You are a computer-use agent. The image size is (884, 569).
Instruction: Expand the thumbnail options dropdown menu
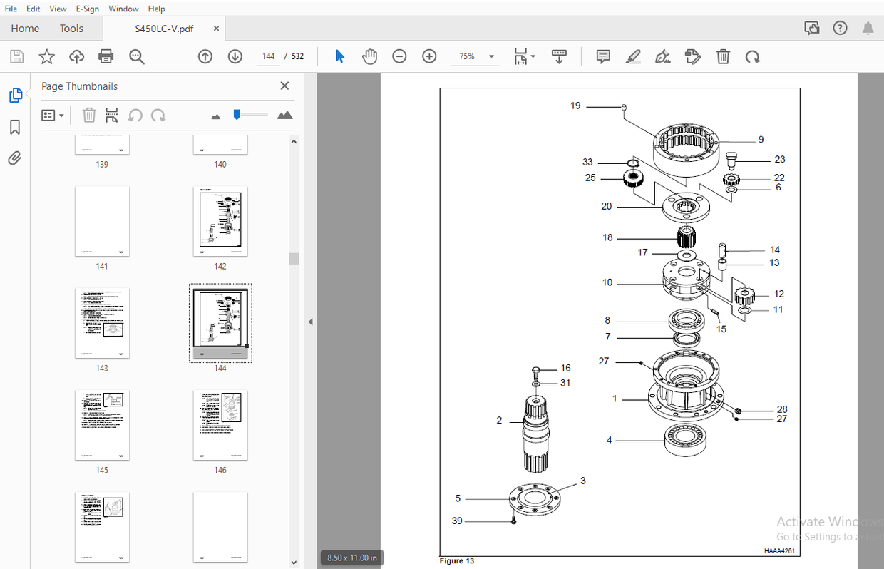click(53, 115)
